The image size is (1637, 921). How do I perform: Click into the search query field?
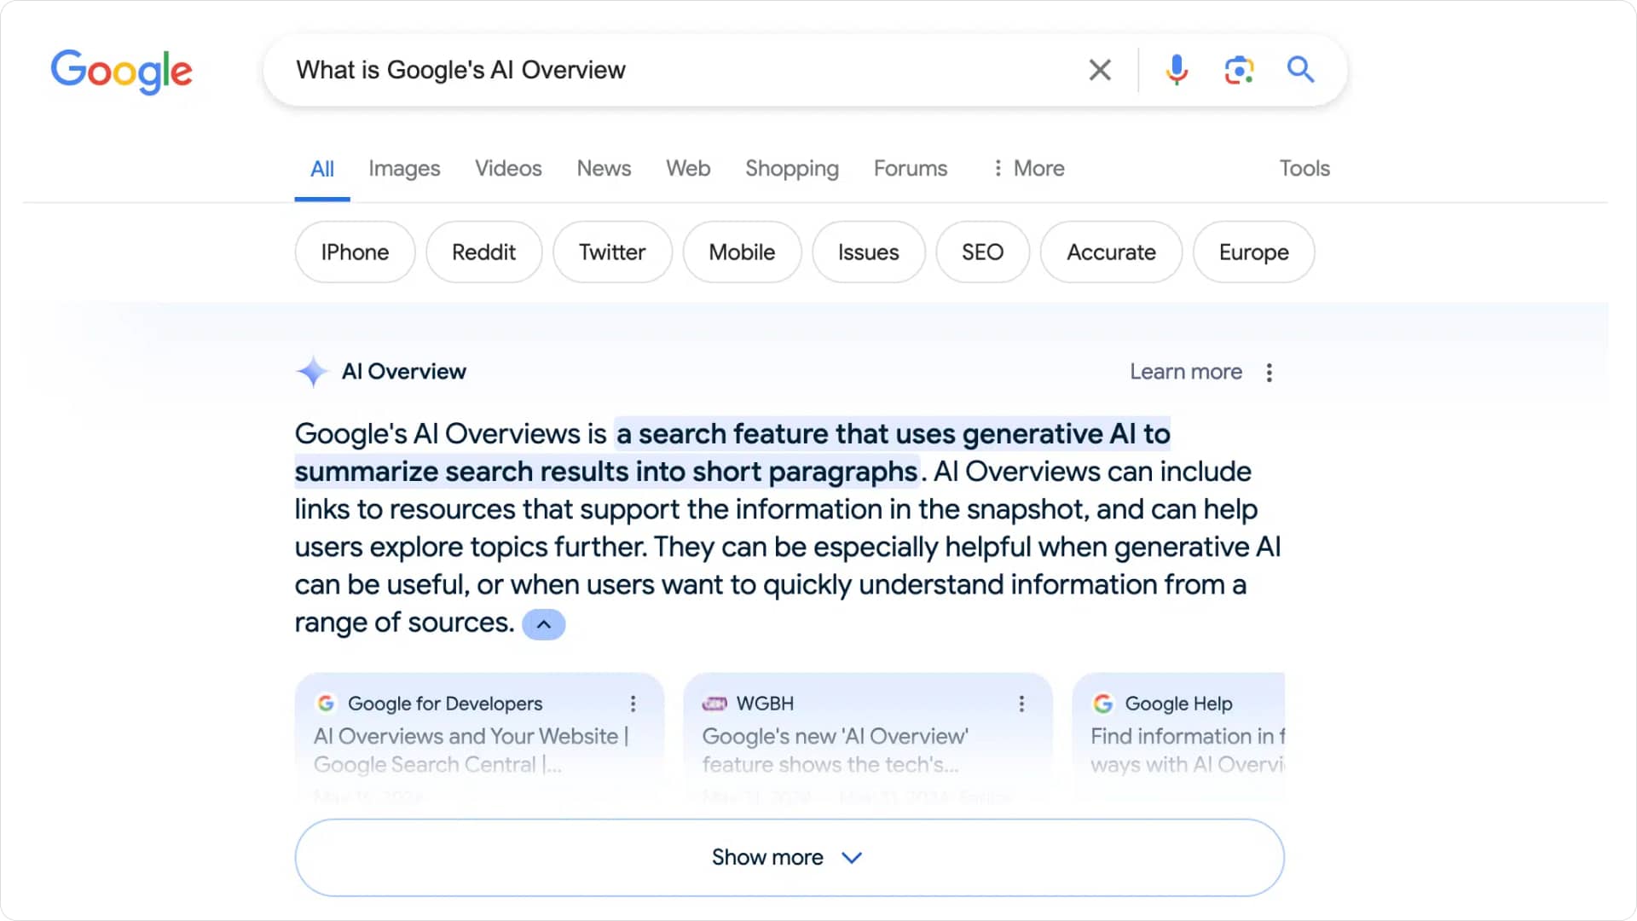pos(674,70)
